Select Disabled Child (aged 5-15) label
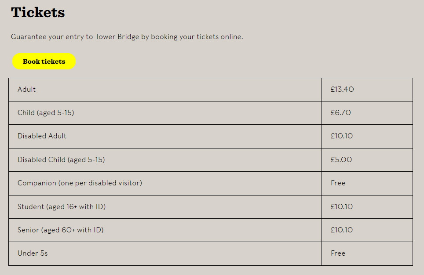424x275 pixels. 61,159
